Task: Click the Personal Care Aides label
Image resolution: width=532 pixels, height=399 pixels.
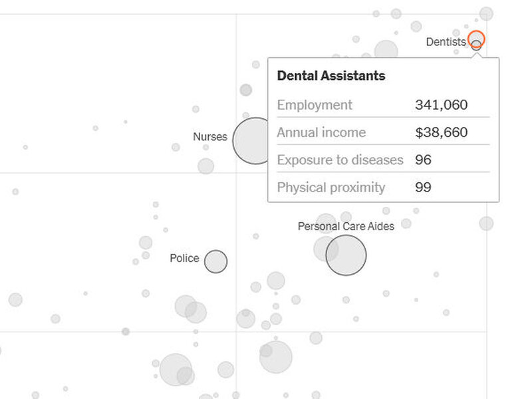Action: [x=346, y=226]
